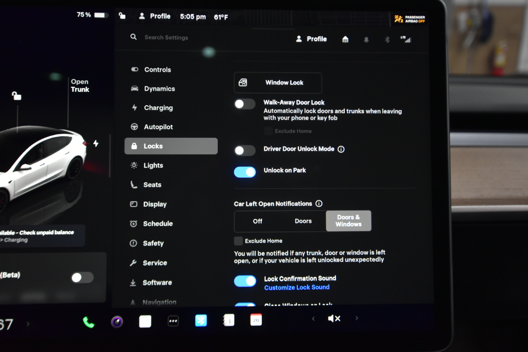Open the Car Left Open Notifications info tooltip
This screenshot has width=528, height=352.
click(x=319, y=203)
